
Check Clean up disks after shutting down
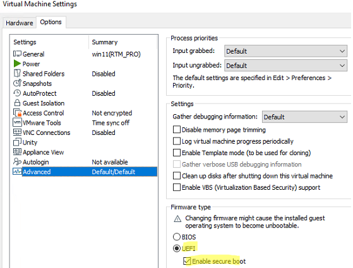pos(177,175)
